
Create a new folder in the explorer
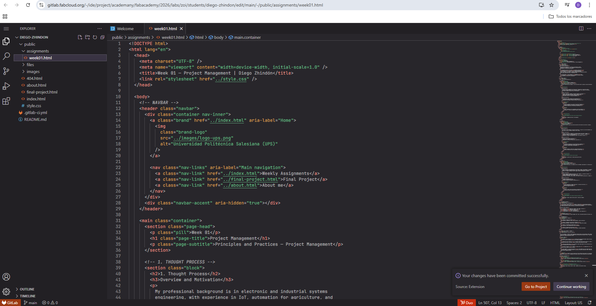87,37
